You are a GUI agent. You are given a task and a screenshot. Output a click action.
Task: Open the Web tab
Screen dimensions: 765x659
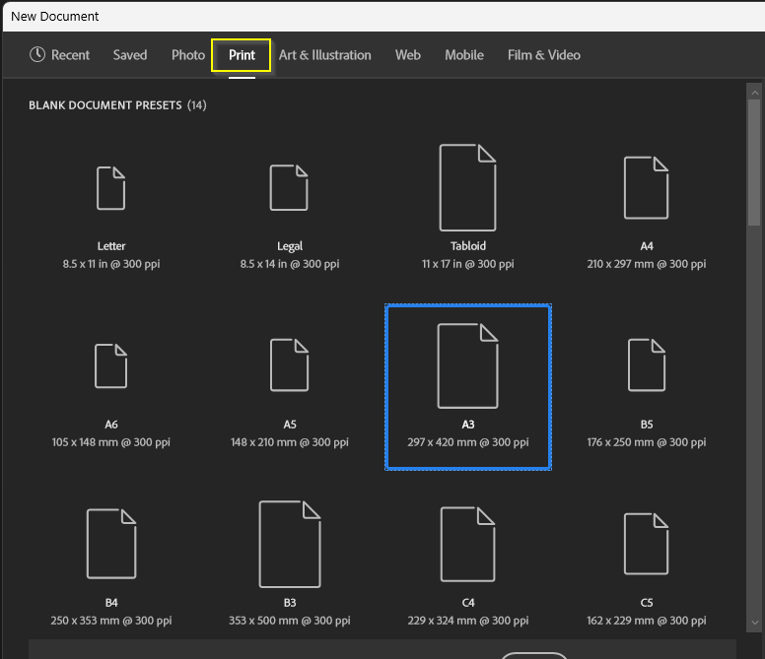click(x=408, y=55)
